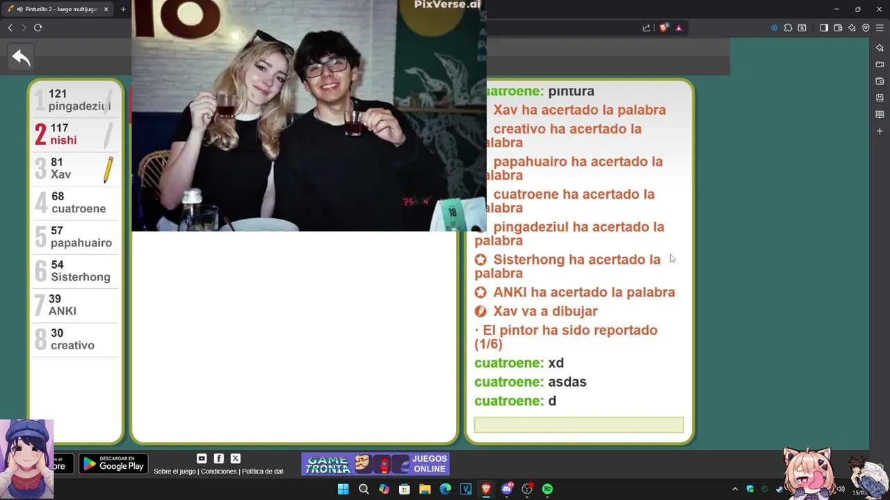Screen dimensions: 890x500
Task: Select player nishi in the ranking list
Action: [x=75, y=134]
